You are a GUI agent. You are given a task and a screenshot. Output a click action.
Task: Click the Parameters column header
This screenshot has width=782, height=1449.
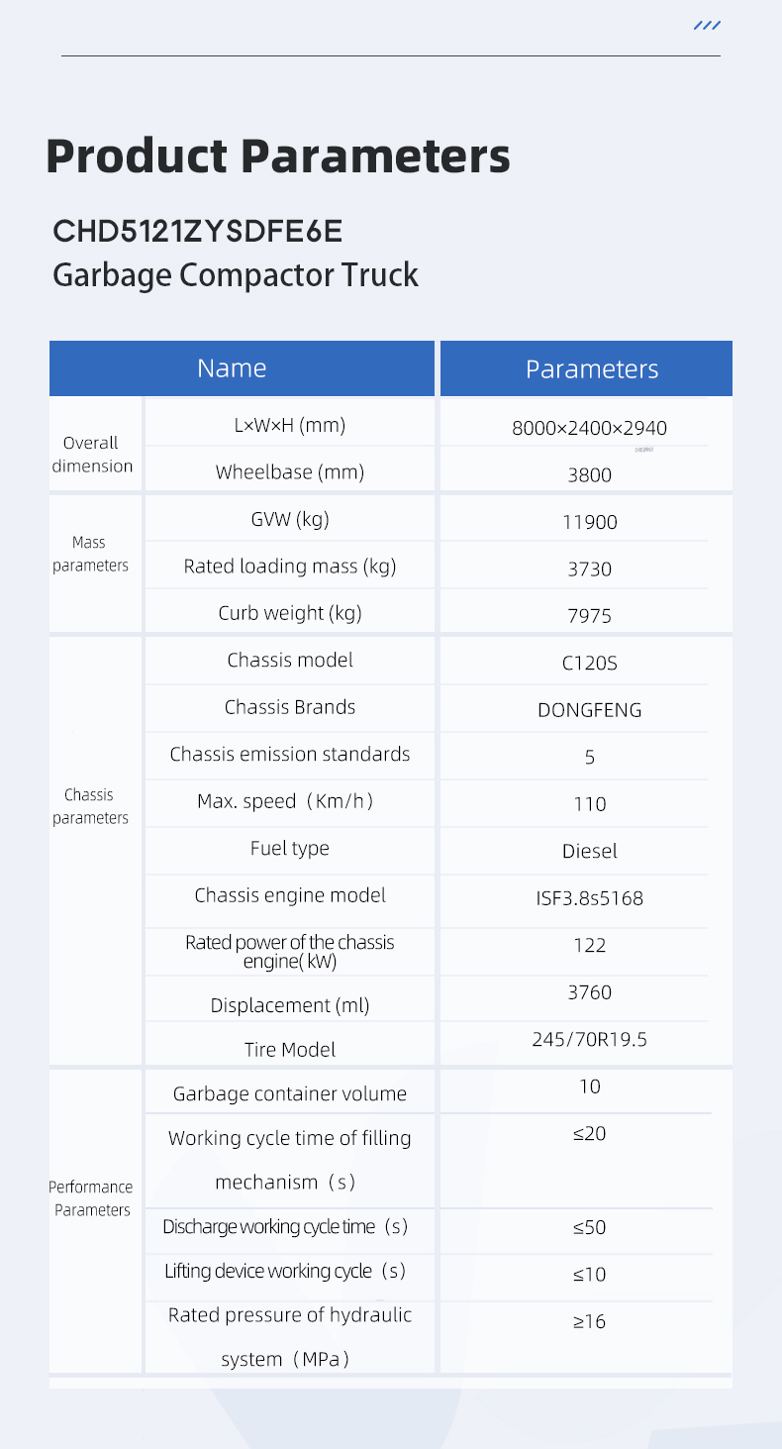(x=591, y=369)
